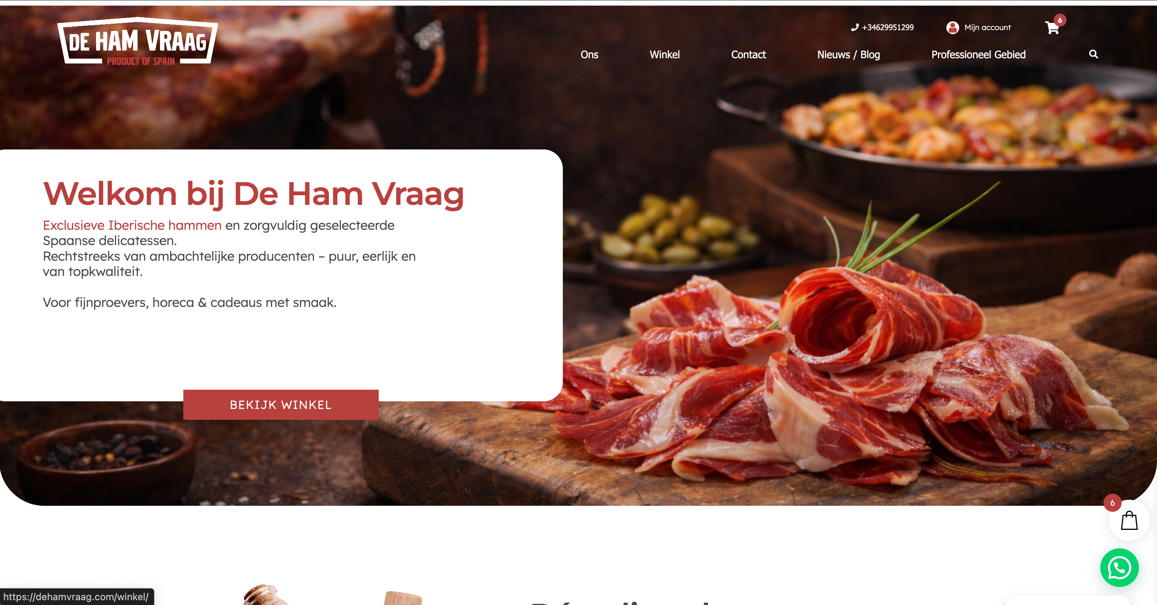The image size is (1157, 605).
Task: Open the Ons menu item
Action: click(589, 54)
